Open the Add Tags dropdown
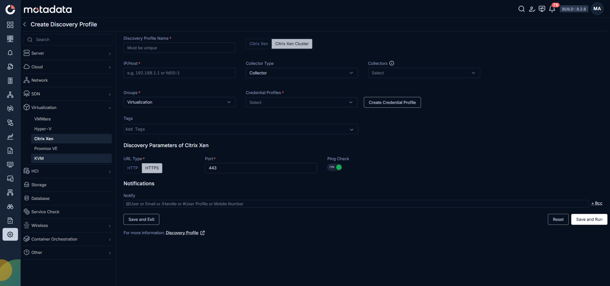The height and width of the screenshot is (286, 610). [x=241, y=129]
